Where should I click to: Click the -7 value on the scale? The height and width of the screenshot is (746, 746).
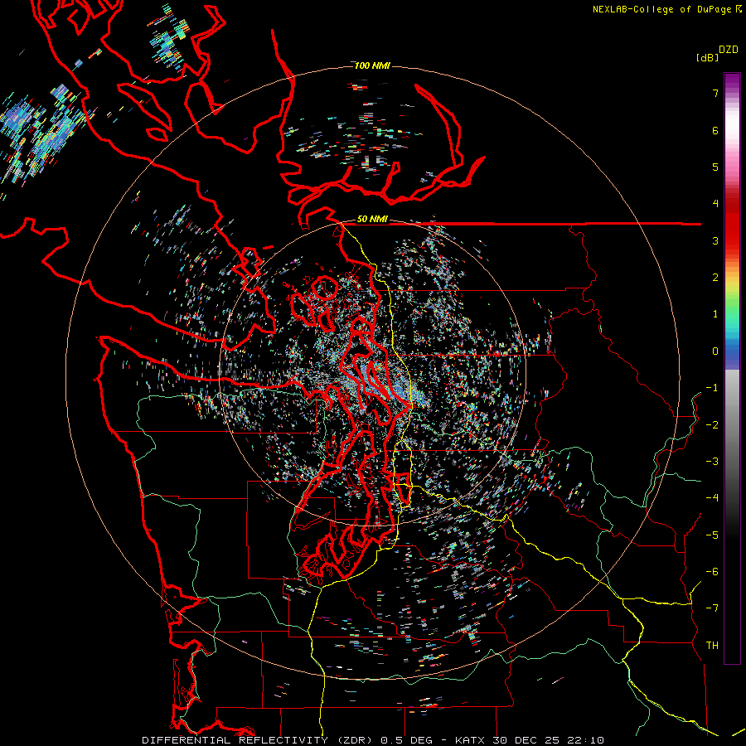(x=712, y=608)
